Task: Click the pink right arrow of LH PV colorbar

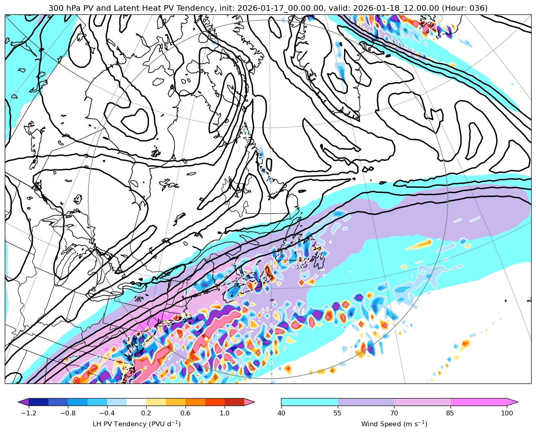Action: tap(249, 402)
